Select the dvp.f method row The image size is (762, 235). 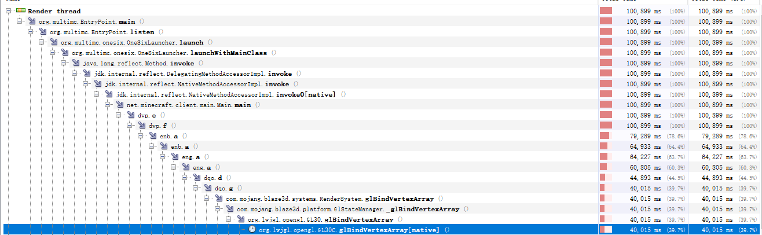(381, 126)
